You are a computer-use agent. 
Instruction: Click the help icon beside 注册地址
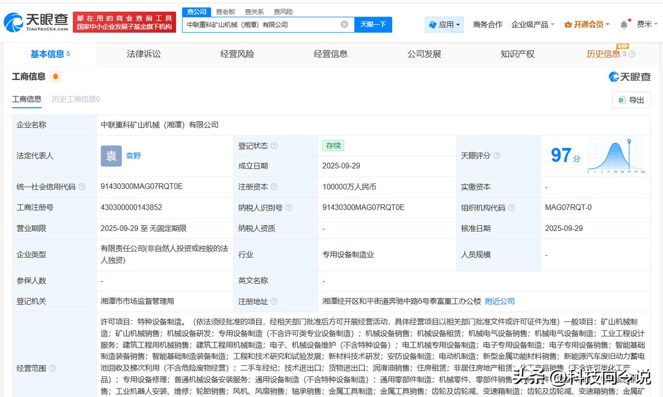point(274,301)
